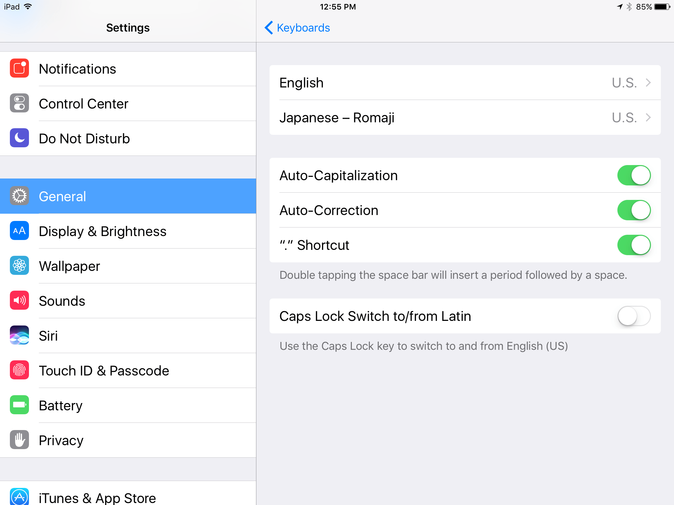Open Display & Brightness via its icon
674x505 pixels.
[19, 231]
